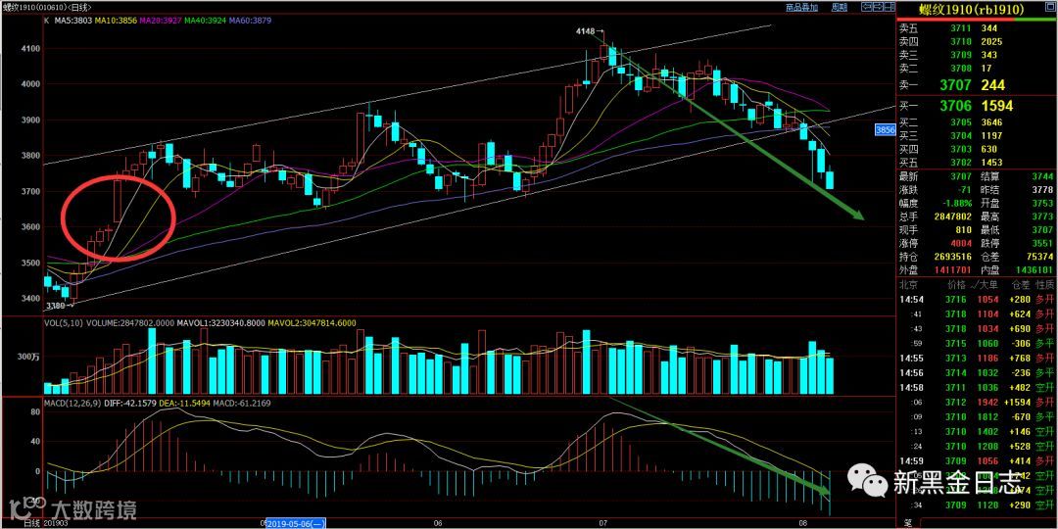The width and height of the screenshot is (1058, 529).
Task: Click the 笔 tab under tick list
Action: point(907,523)
